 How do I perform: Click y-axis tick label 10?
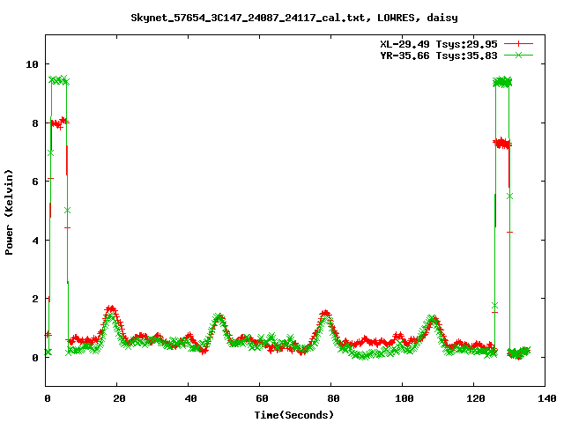point(32,64)
